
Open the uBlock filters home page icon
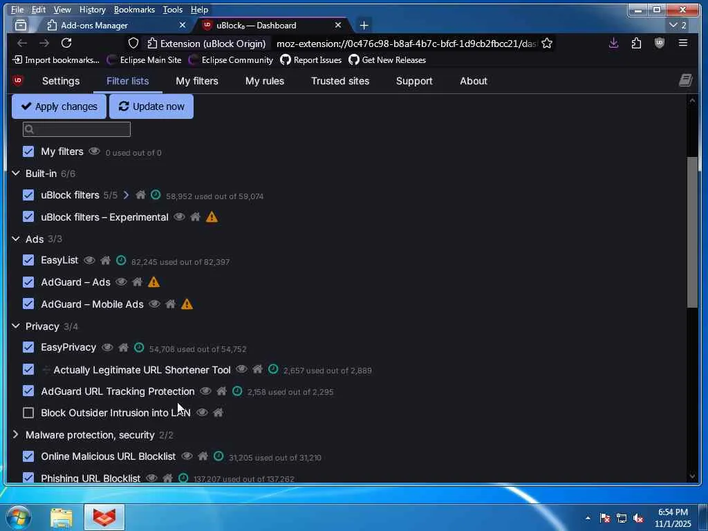[x=140, y=195]
